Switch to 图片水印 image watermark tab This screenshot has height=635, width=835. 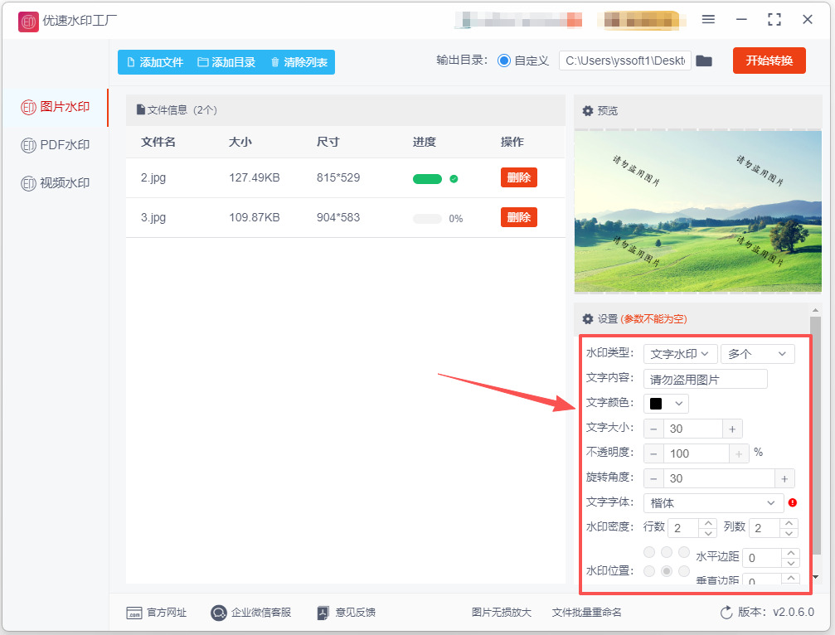point(56,107)
